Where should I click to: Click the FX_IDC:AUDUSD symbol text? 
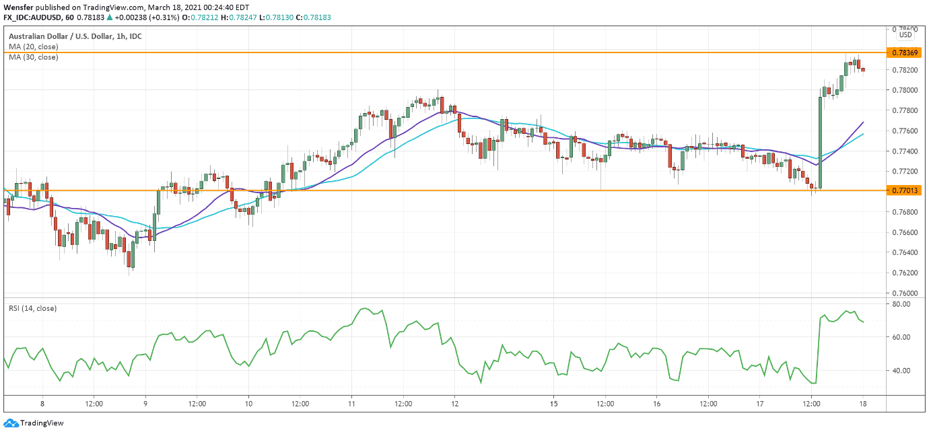point(32,17)
